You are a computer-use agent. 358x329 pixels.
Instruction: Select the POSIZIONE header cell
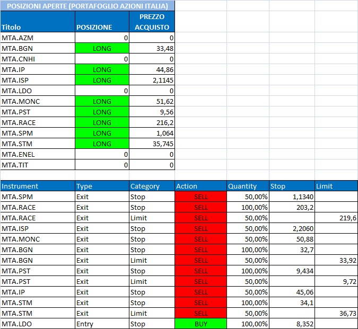(x=102, y=22)
